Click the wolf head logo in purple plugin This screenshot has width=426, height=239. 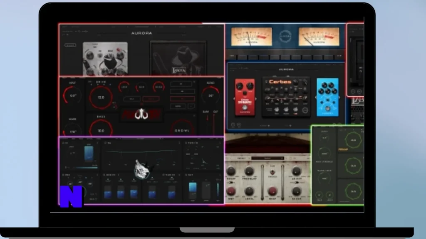coord(142,169)
